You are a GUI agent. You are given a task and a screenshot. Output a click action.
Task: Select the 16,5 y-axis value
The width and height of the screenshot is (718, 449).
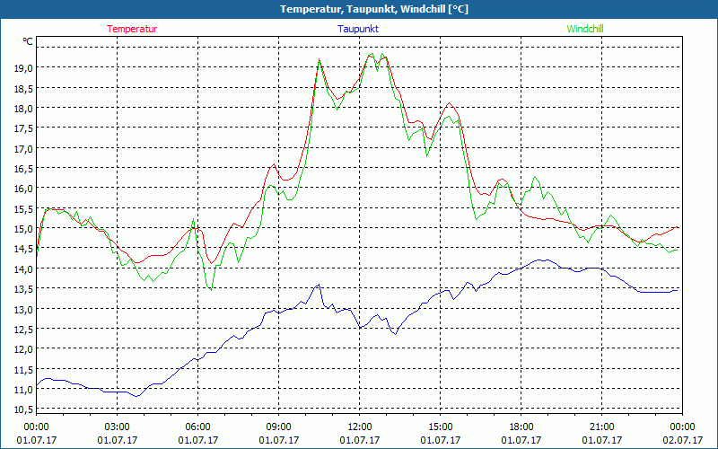tap(24, 169)
